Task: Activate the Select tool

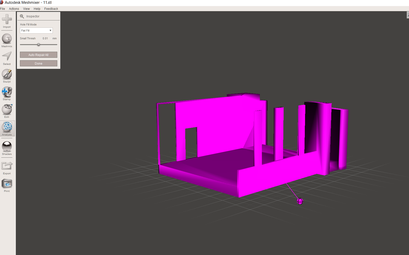Action: [x=7, y=58]
